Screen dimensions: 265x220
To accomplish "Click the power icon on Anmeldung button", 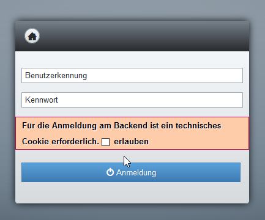I will (x=110, y=172).
